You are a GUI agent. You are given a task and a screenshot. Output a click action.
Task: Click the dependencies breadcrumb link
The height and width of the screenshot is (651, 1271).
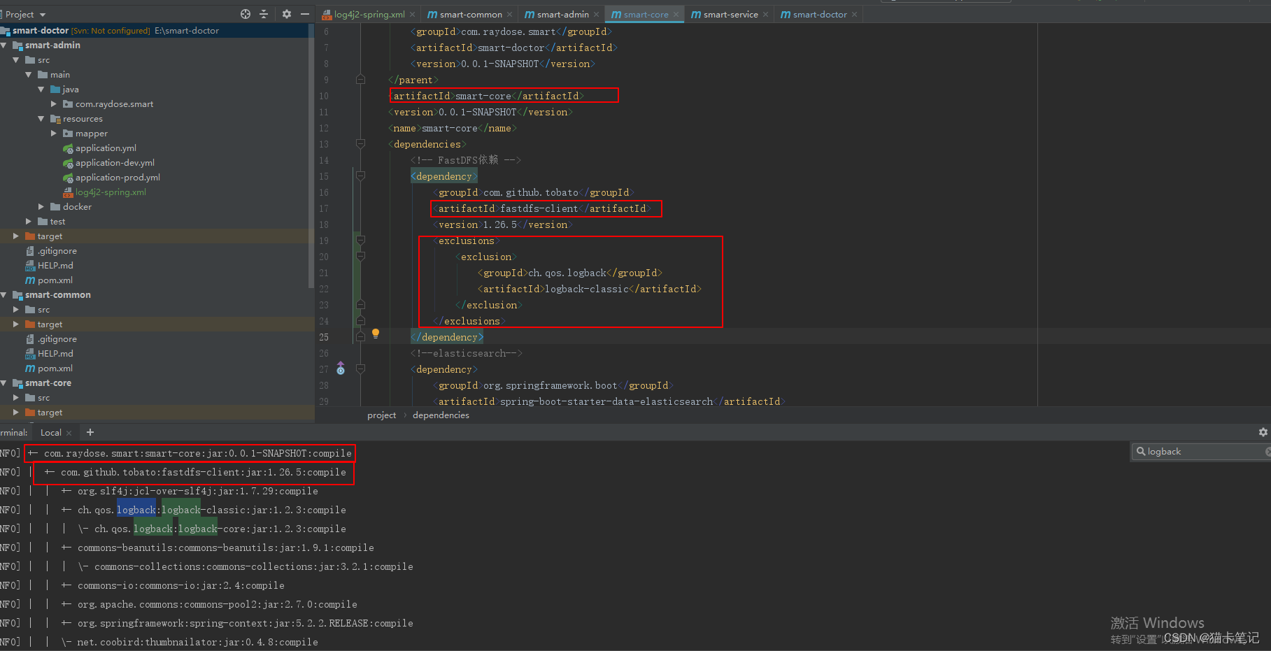coord(440,415)
